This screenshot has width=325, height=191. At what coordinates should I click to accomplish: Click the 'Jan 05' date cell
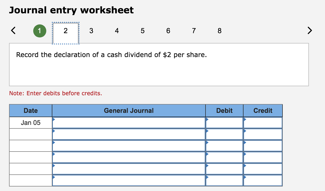[x=31, y=123]
